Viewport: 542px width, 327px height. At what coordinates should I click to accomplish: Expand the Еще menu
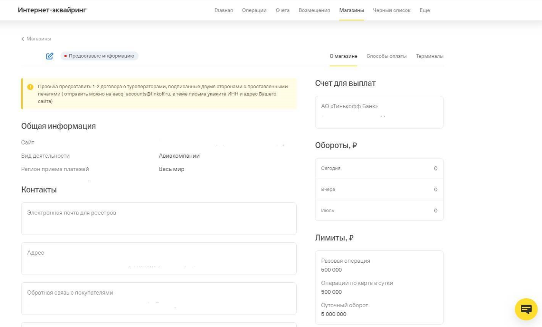coord(424,10)
